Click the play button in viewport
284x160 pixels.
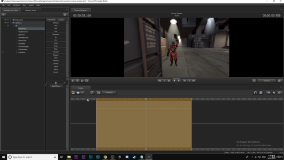[x=179, y=80]
